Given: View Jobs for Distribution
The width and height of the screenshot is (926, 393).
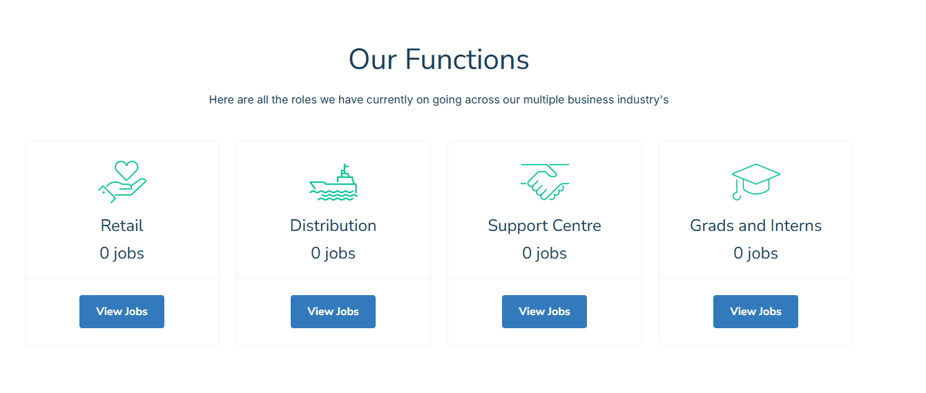Looking at the screenshot, I should pos(334,312).
